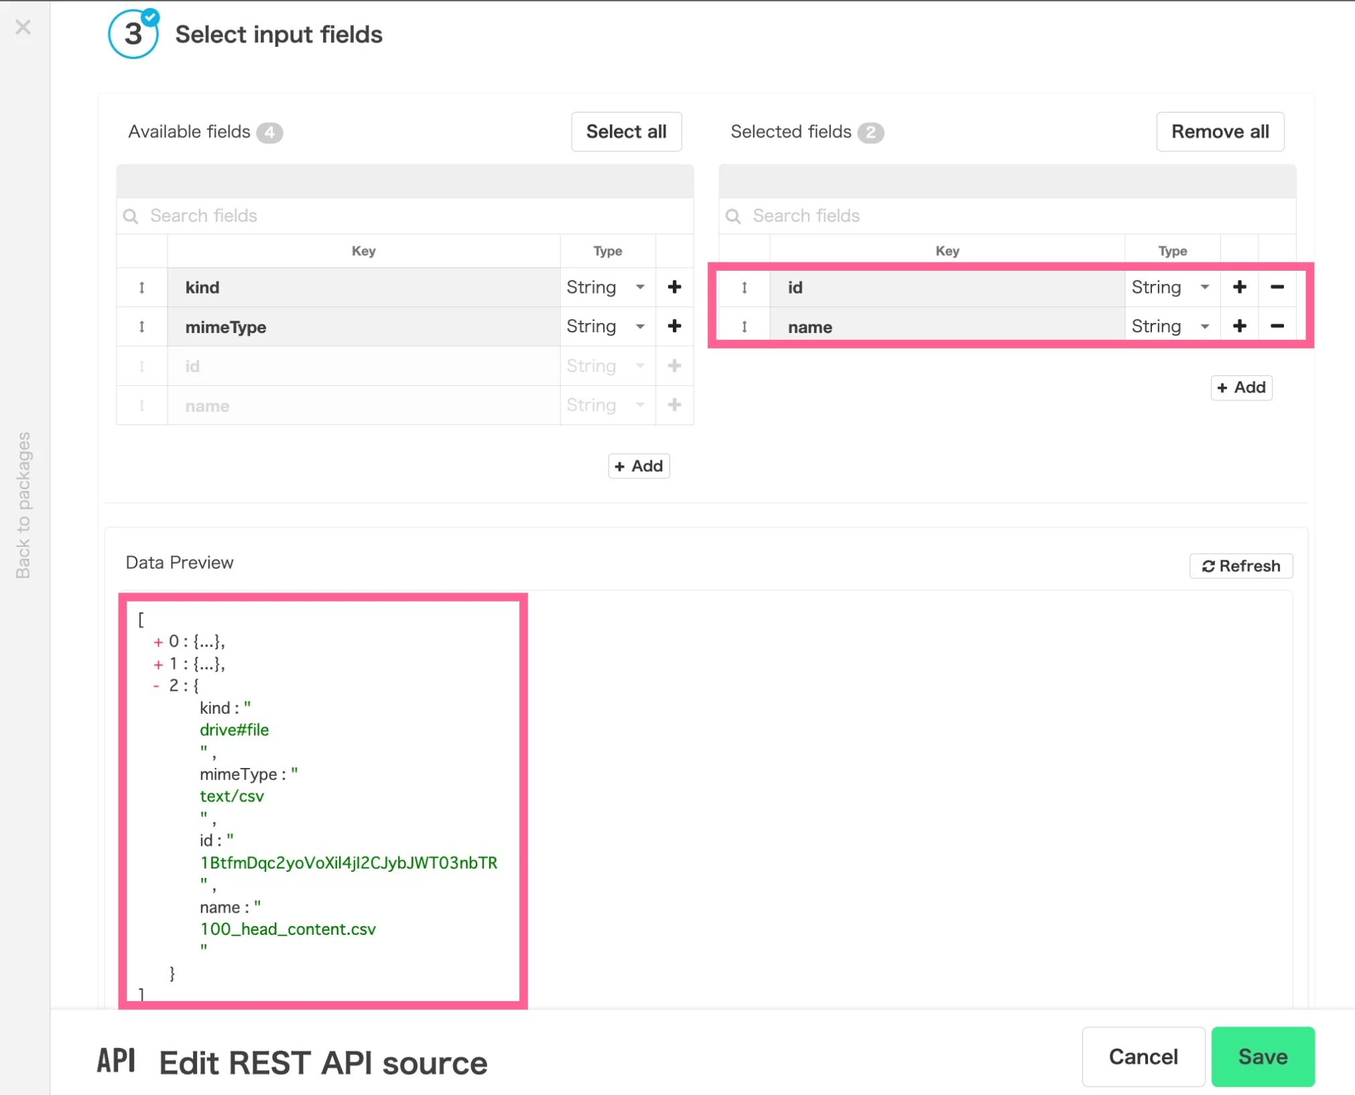Collapse item 2 in the Data Preview
This screenshot has height=1095, width=1355.
pyautogui.click(x=156, y=686)
